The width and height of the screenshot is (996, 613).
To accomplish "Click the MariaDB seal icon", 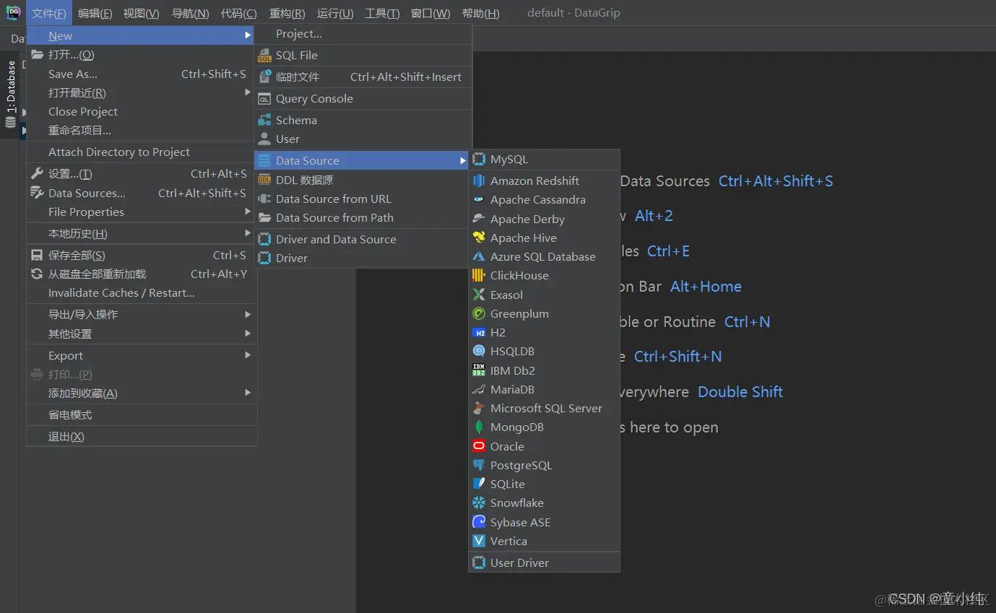I will (x=479, y=389).
